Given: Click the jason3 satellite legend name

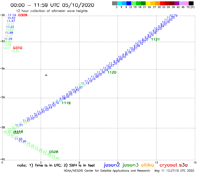Looking at the screenshot, I should click(x=130, y=165).
